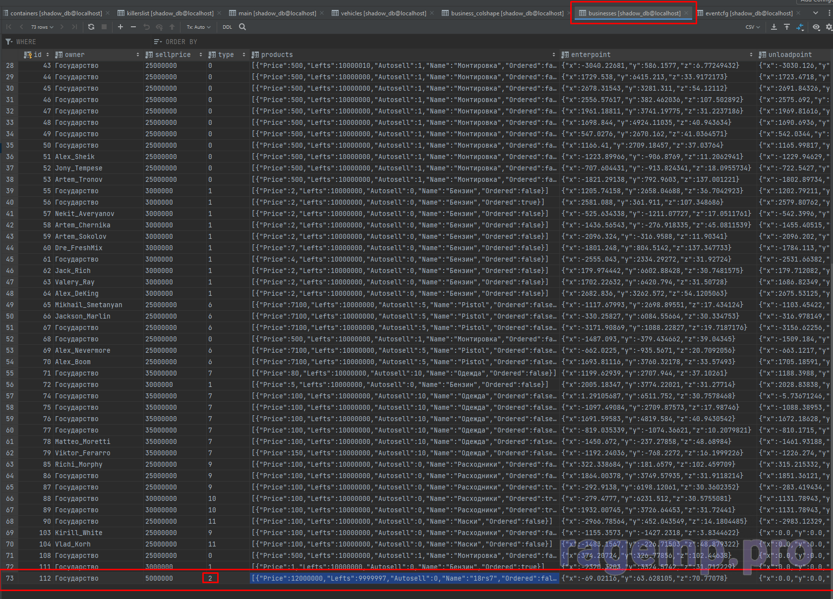Open the 73 rows page size dropdown
Image resolution: width=833 pixels, height=599 pixels.
pos(42,27)
